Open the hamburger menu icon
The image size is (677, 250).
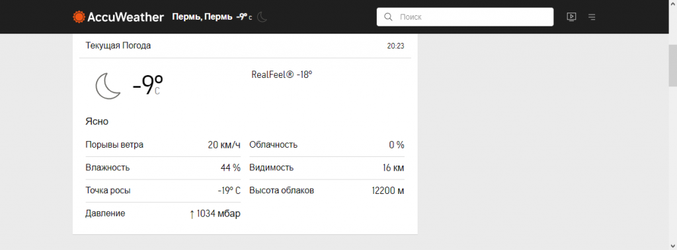pos(592,16)
